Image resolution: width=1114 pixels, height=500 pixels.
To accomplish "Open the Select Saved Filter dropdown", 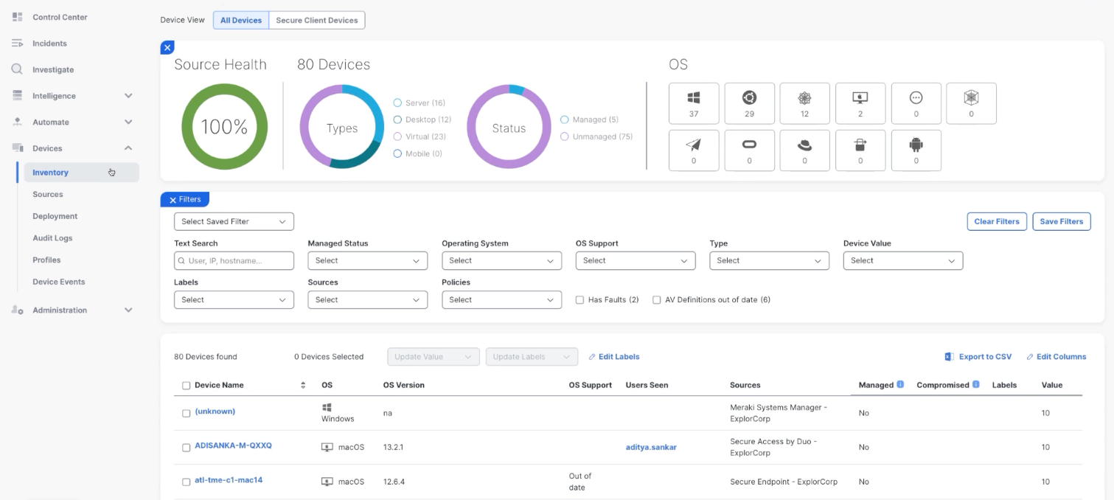I will tap(234, 221).
